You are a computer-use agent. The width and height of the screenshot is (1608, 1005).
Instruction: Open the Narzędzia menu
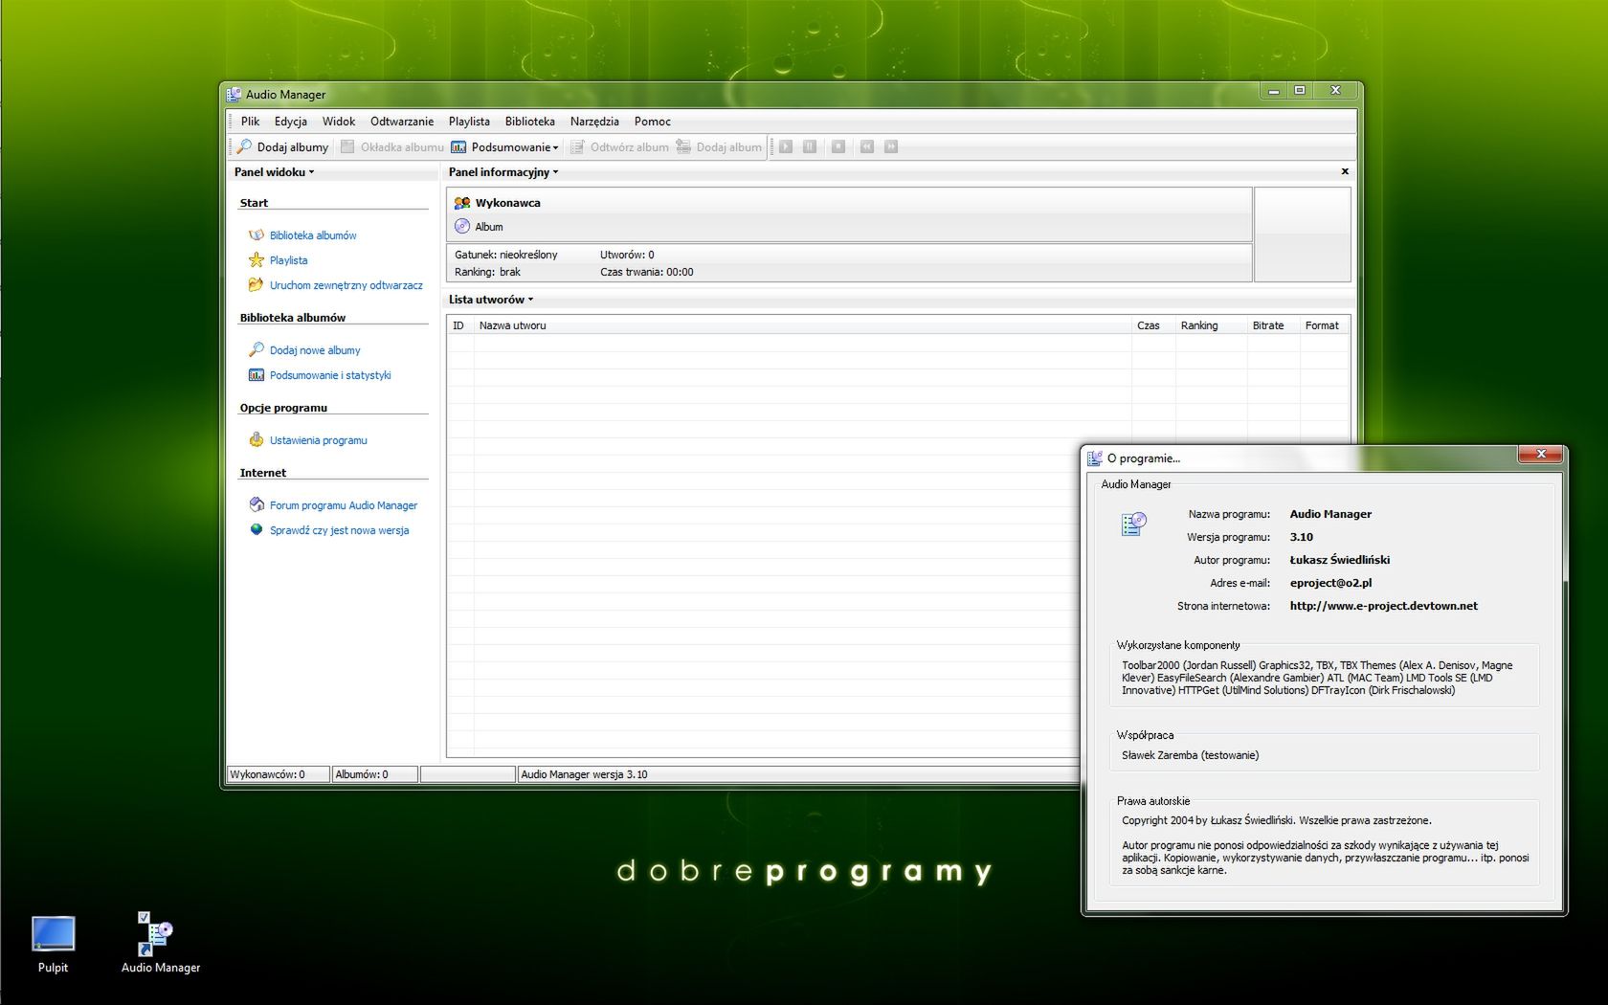tap(594, 122)
